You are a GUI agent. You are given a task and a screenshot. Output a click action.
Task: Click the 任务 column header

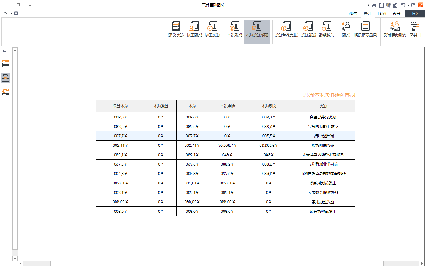pyautogui.click(x=323, y=106)
